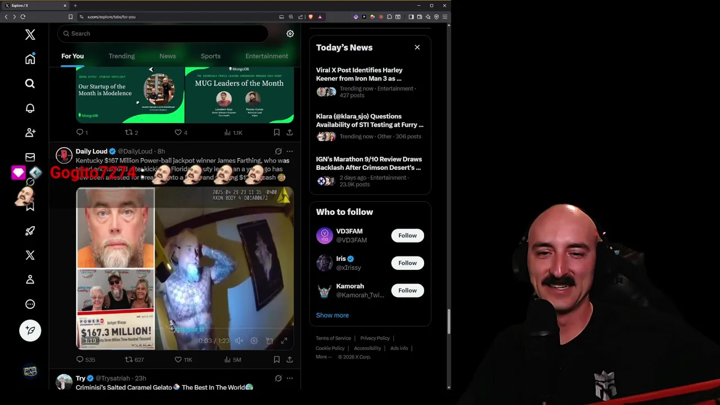
Task: Open the Explore magnifier icon in sidebar
Action: (30, 83)
